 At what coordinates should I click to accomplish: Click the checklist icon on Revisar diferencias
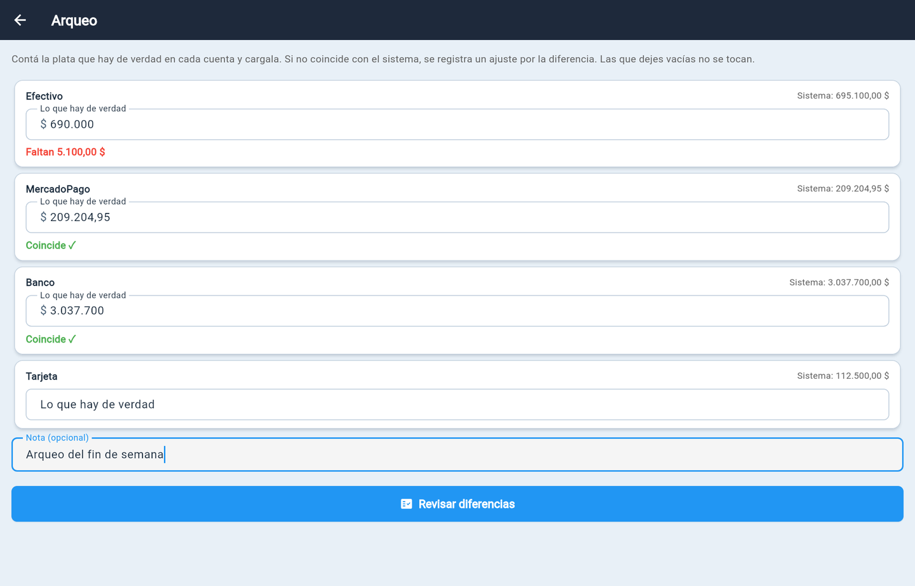click(x=407, y=504)
